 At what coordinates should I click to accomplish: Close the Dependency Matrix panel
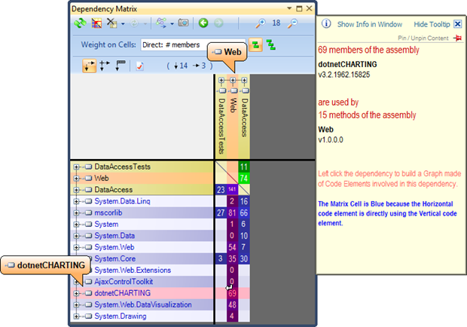(310, 8)
